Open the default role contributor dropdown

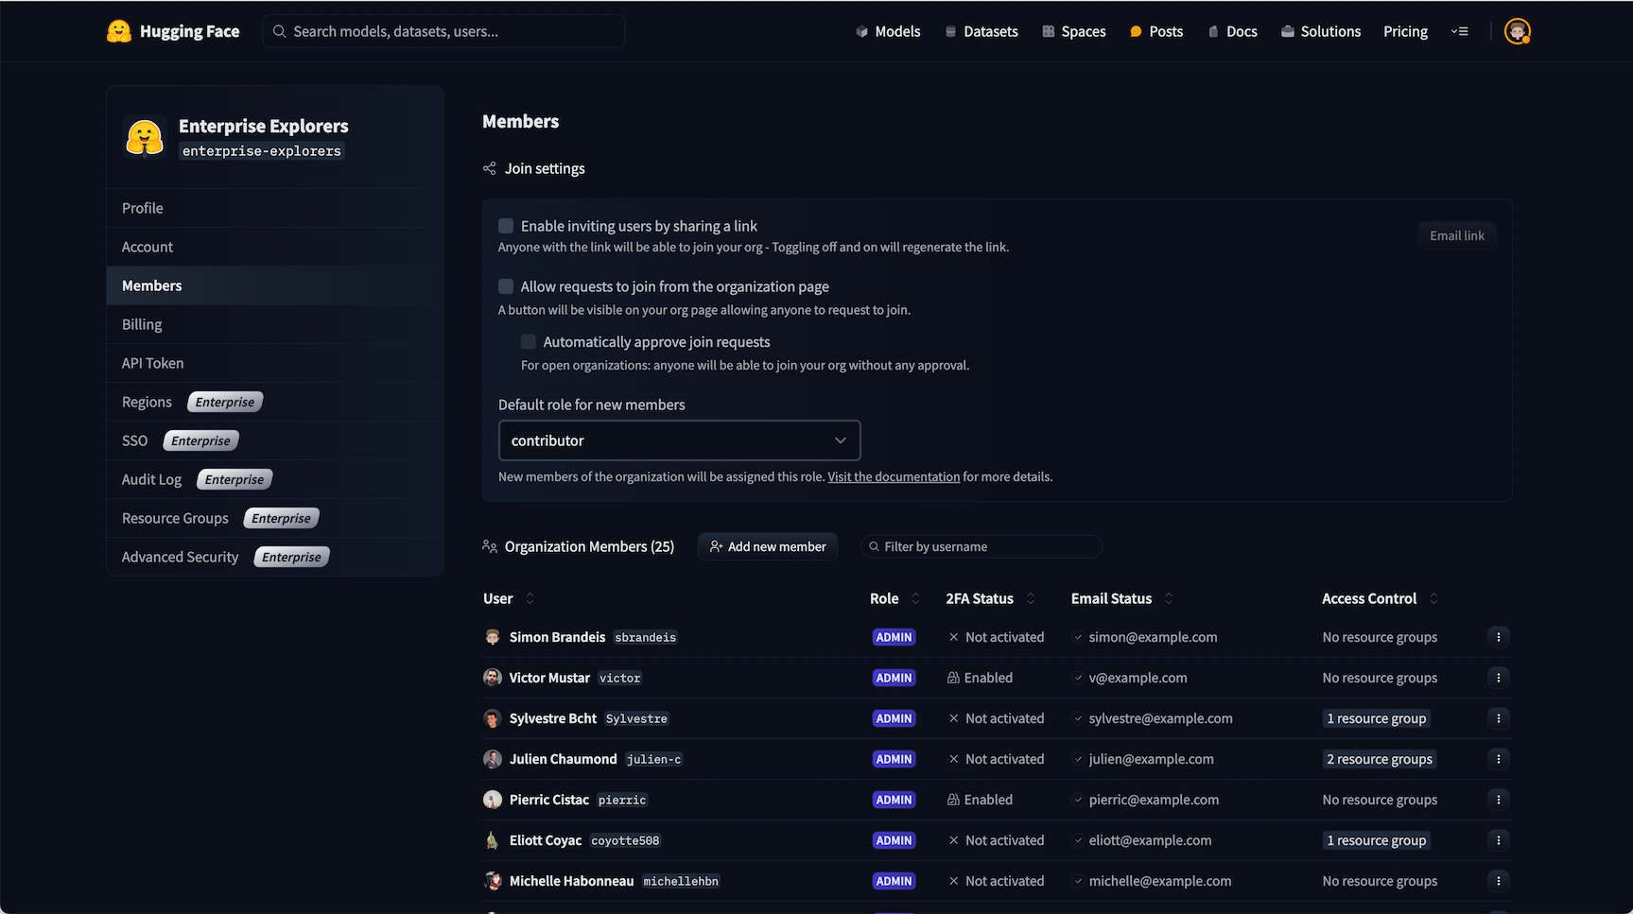[x=679, y=440]
